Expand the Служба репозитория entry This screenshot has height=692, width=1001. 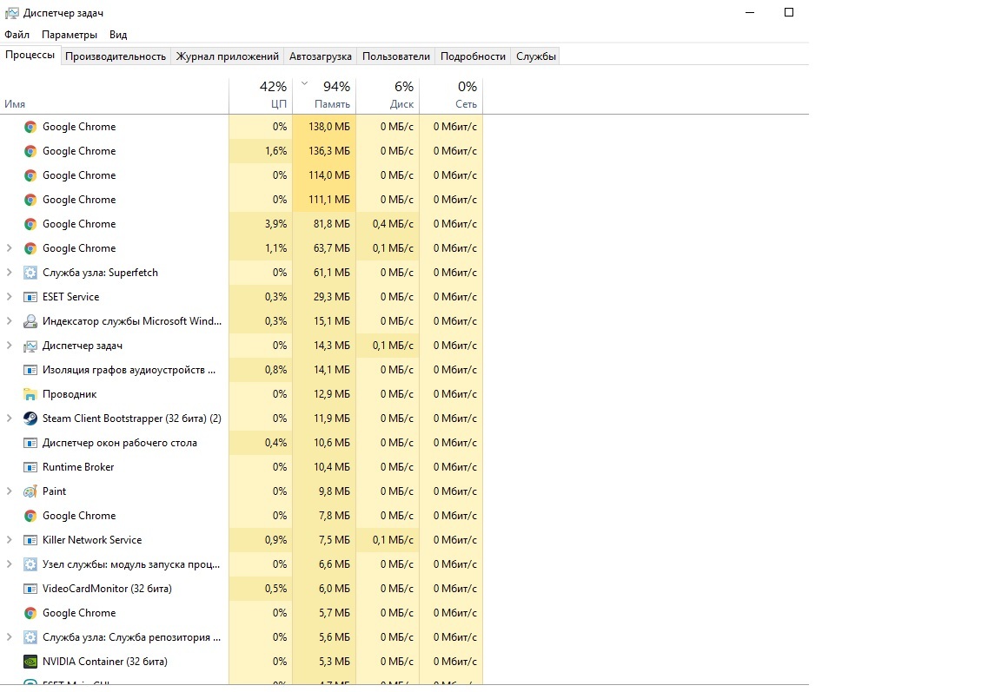(9, 637)
